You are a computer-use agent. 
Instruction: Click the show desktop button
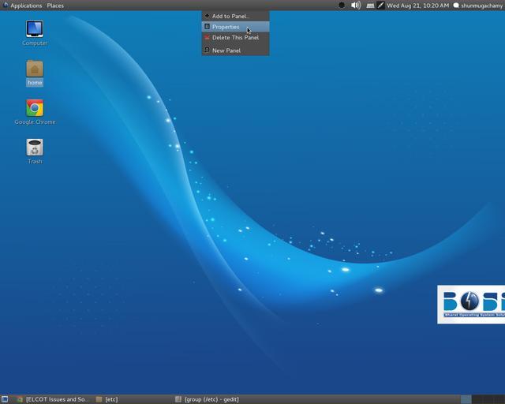click(x=5, y=399)
